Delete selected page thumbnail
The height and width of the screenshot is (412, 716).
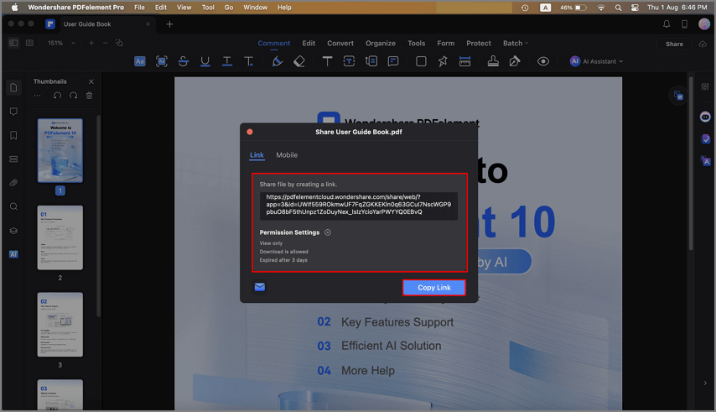tap(90, 96)
